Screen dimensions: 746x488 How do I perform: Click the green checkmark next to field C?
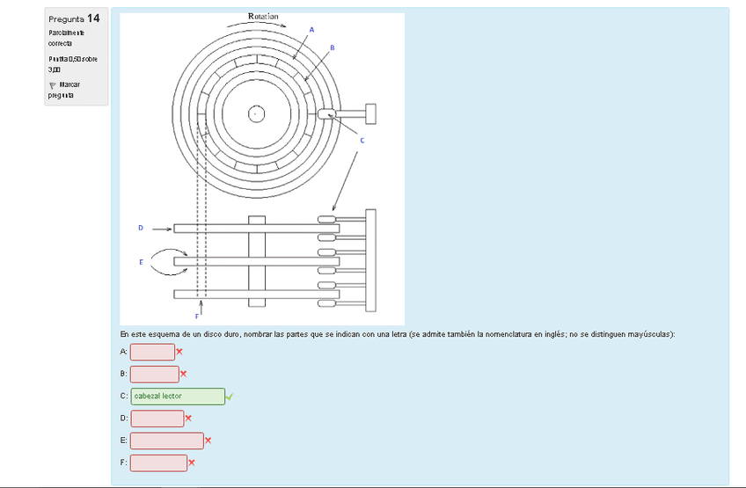click(230, 397)
